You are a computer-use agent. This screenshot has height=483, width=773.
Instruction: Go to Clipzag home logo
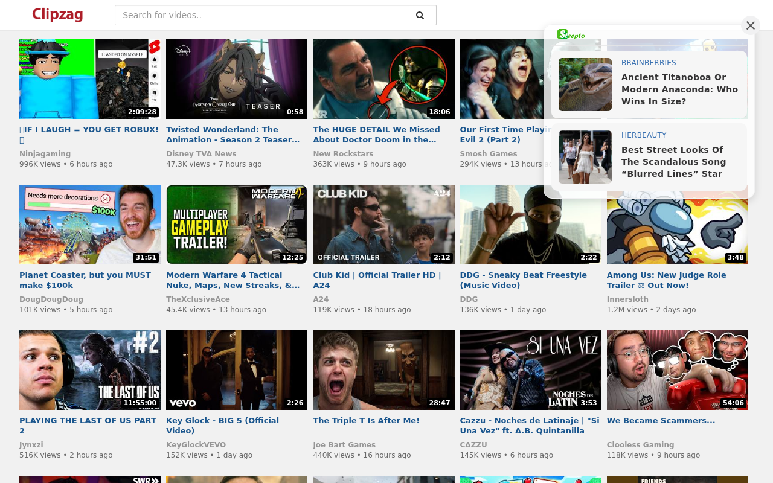pyautogui.click(x=57, y=14)
